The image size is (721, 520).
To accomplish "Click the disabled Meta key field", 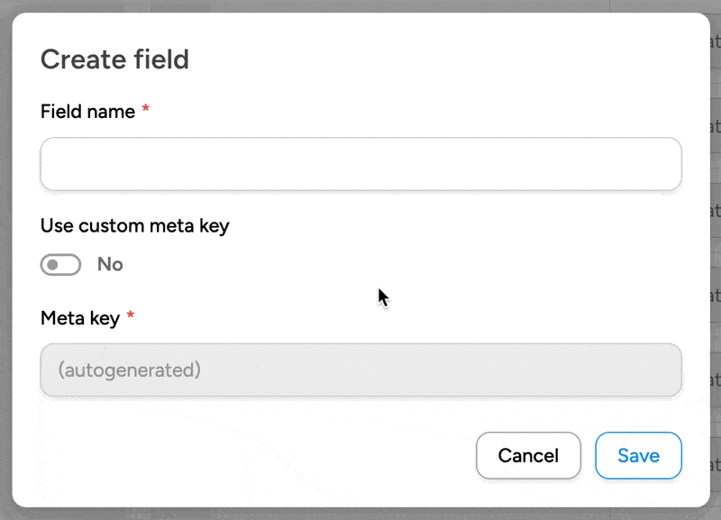I will pos(360,369).
